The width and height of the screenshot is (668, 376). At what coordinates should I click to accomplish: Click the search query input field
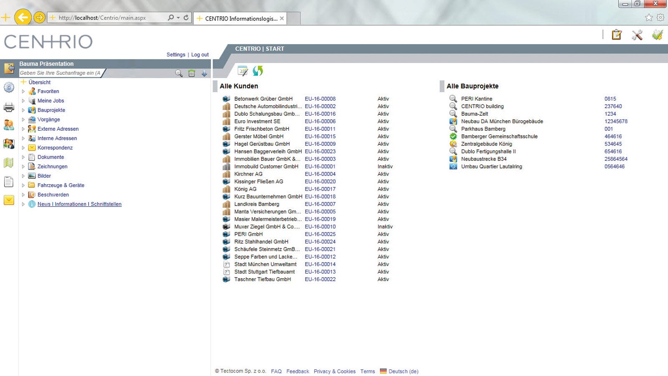(x=60, y=73)
